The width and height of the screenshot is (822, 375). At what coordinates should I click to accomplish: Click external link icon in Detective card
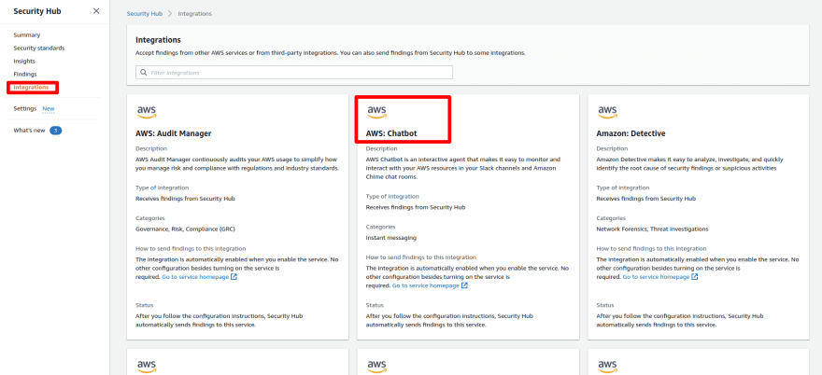pyautogui.click(x=695, y=277)
